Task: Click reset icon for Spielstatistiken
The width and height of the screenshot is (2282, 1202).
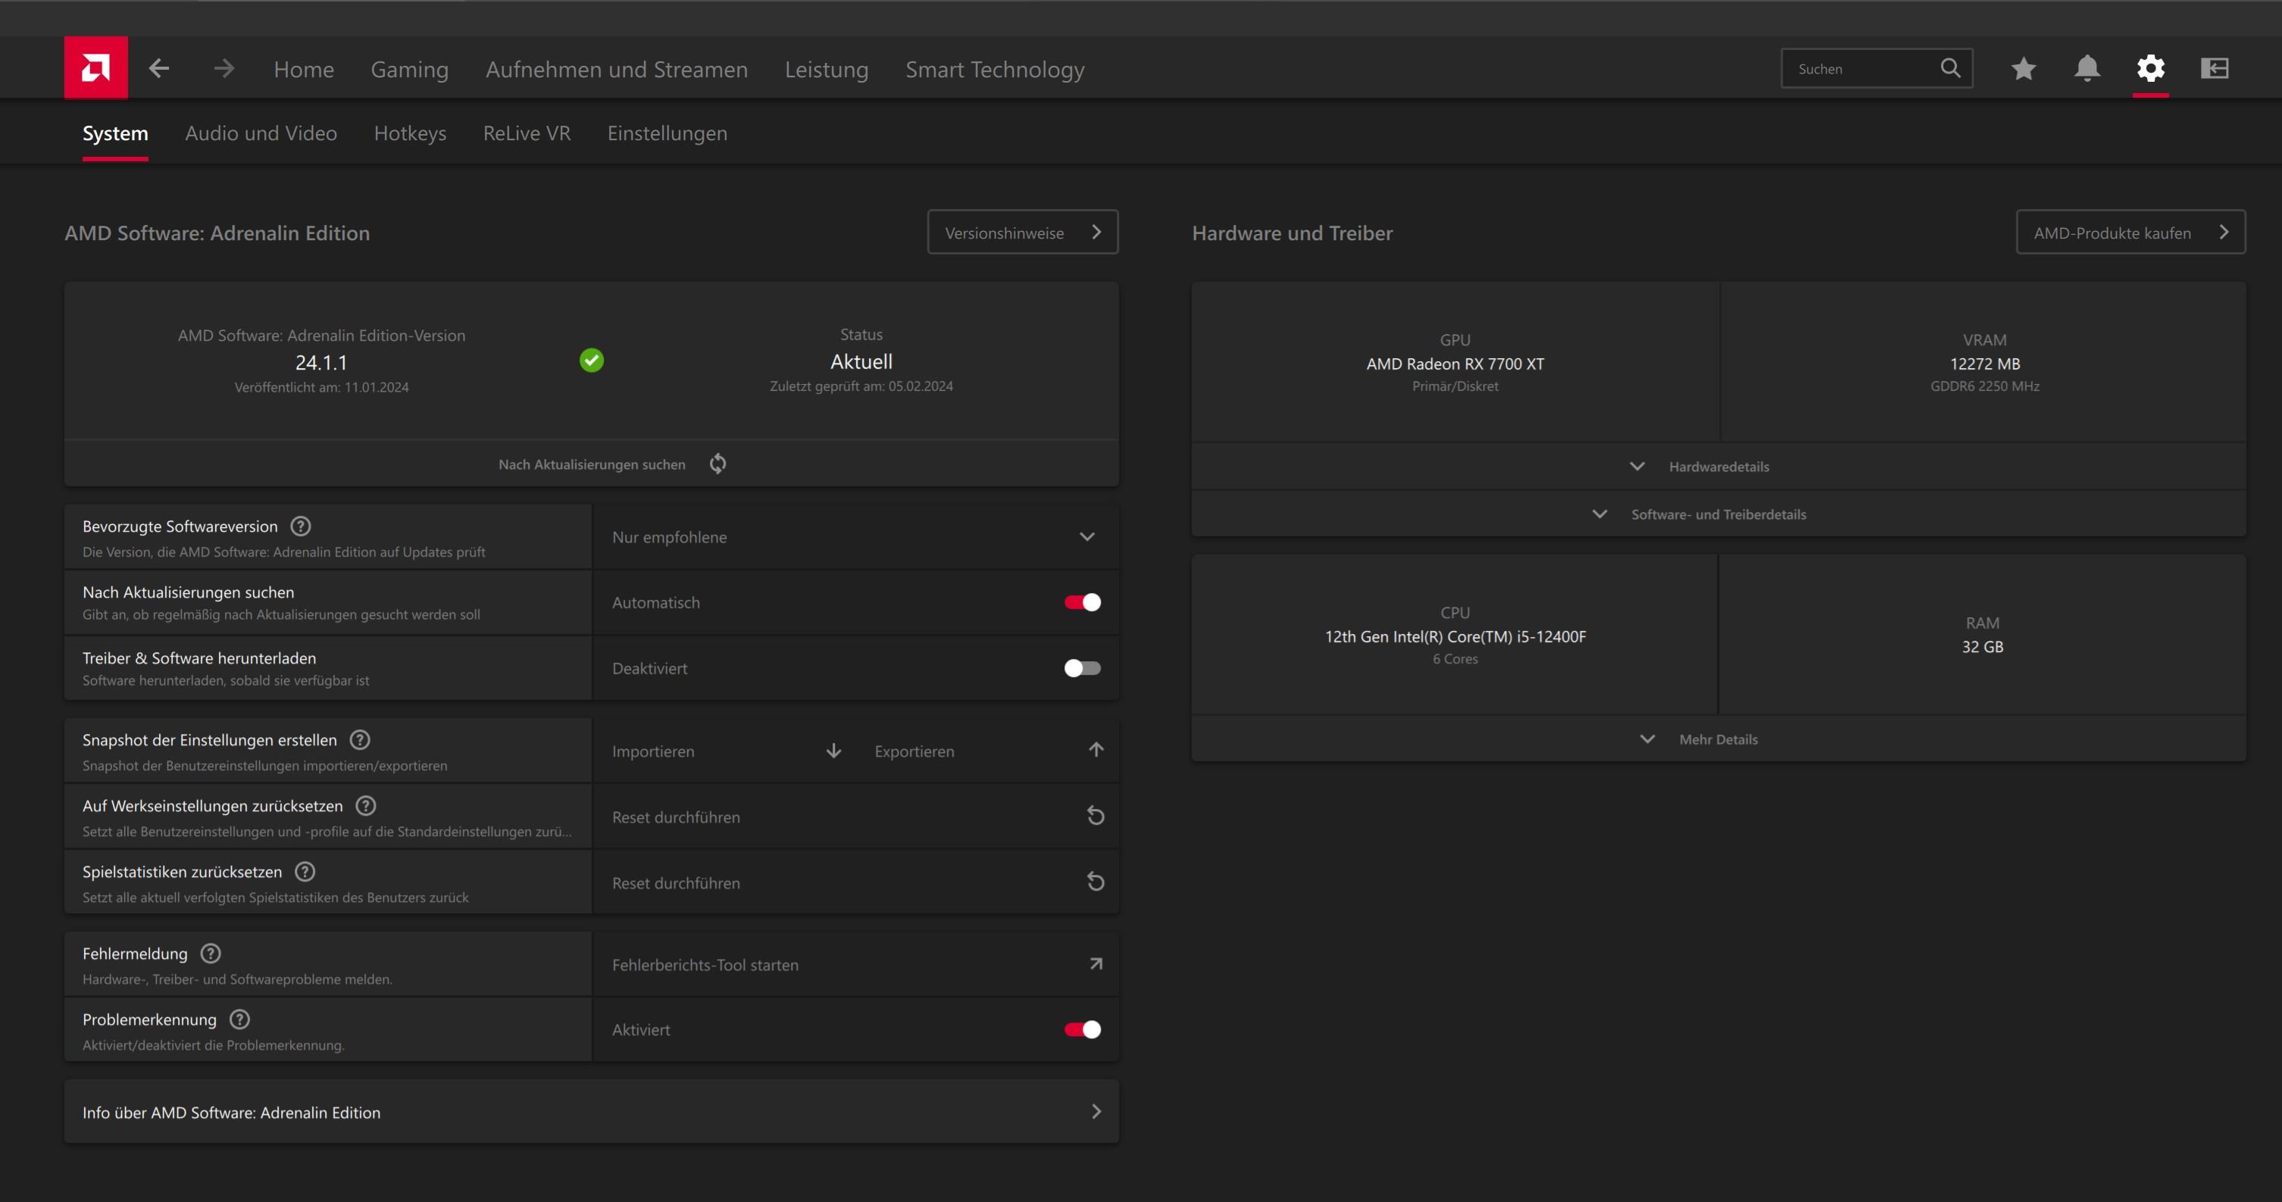Action: click(x=1096, y=882)
